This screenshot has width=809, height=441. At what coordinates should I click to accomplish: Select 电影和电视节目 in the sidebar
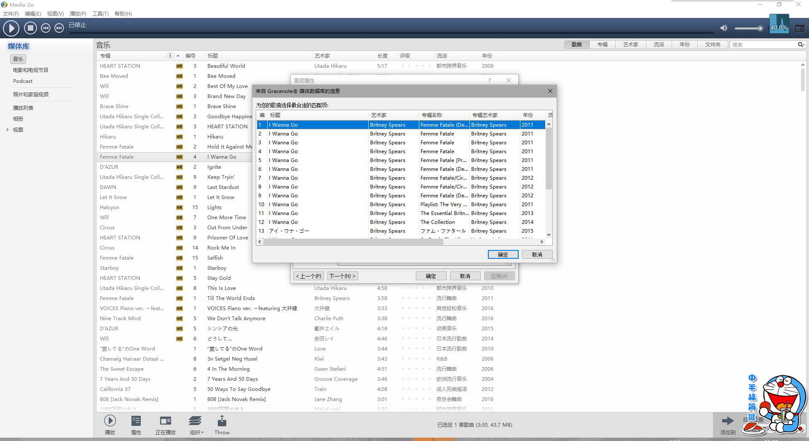[30, 70]
